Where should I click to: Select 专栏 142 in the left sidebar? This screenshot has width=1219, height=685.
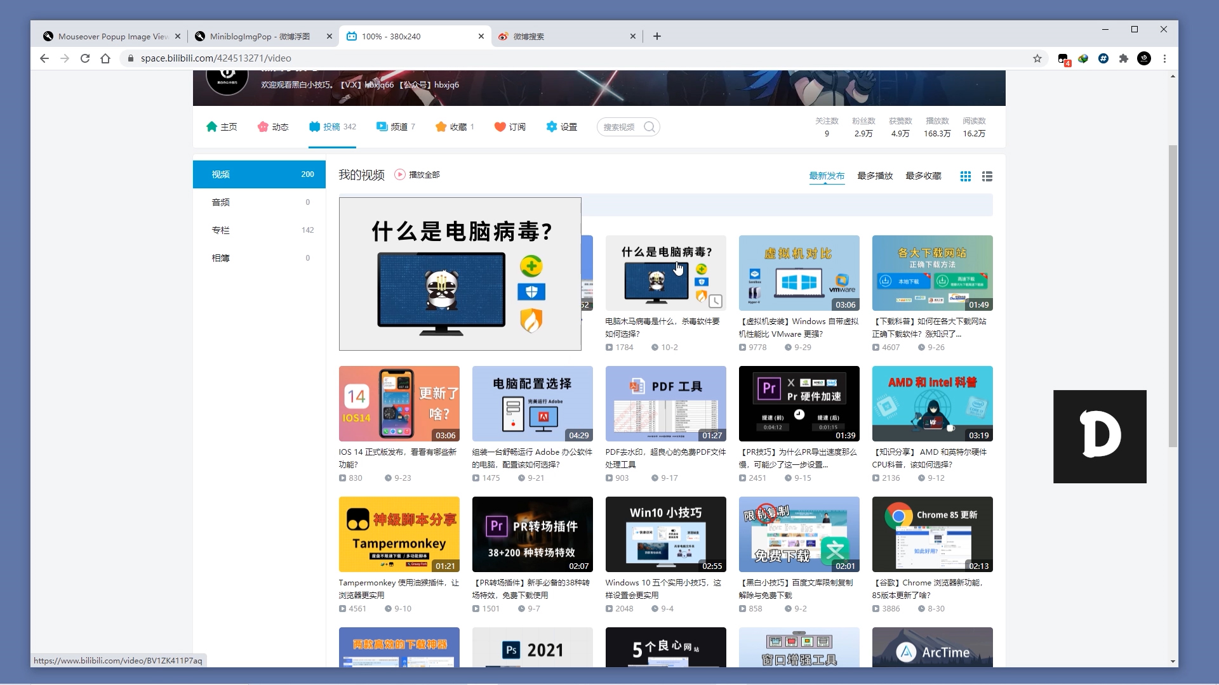259,230
